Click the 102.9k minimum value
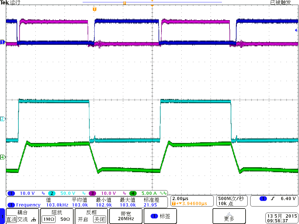 click(104, 205)
